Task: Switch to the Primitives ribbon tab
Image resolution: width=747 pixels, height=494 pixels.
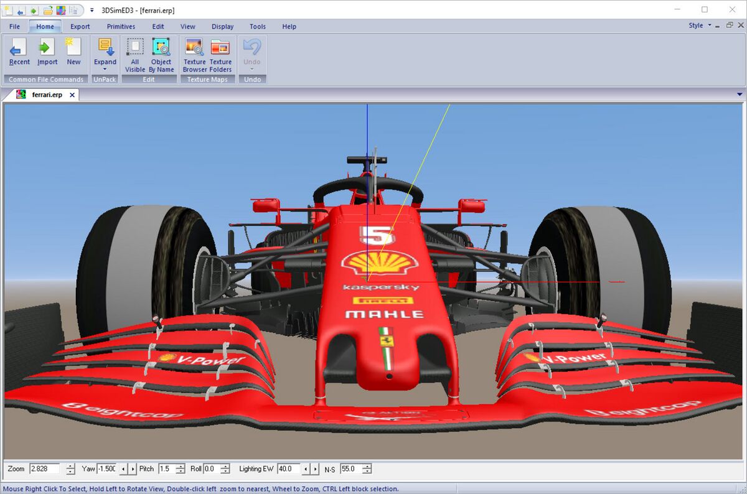Action: pyautogui.click(x=120, y=27)
